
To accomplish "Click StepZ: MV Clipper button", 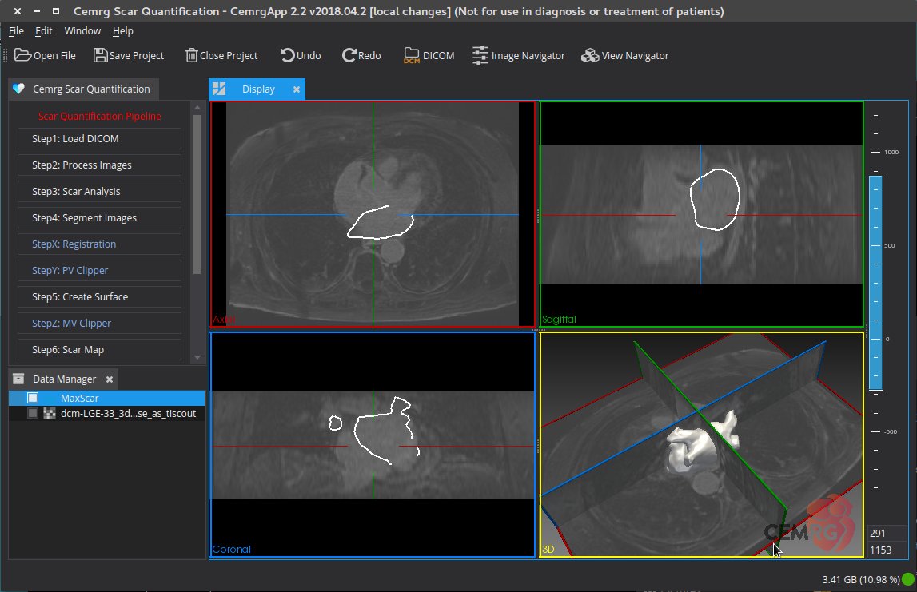I will pos(99,323).
